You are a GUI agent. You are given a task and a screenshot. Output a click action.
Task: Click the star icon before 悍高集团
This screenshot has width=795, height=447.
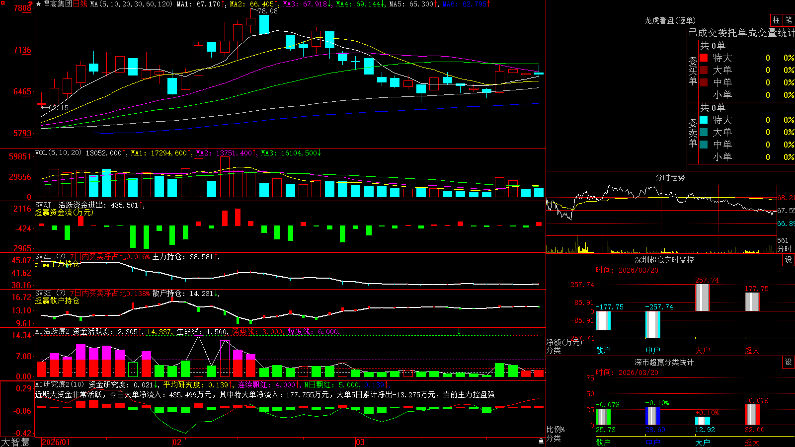39,4
